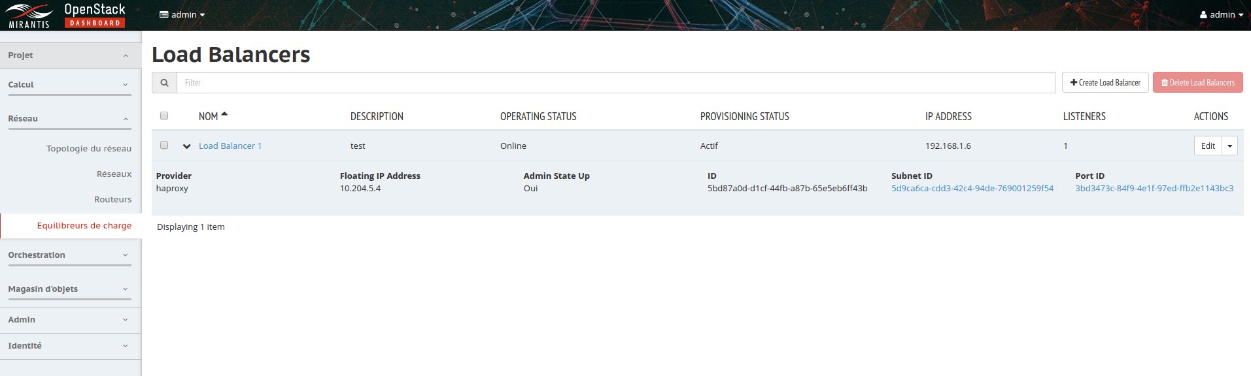The image size is (1251, 376).
Task: Click the Edit button for Load Balancer 1
Action: coord(1208,146)
